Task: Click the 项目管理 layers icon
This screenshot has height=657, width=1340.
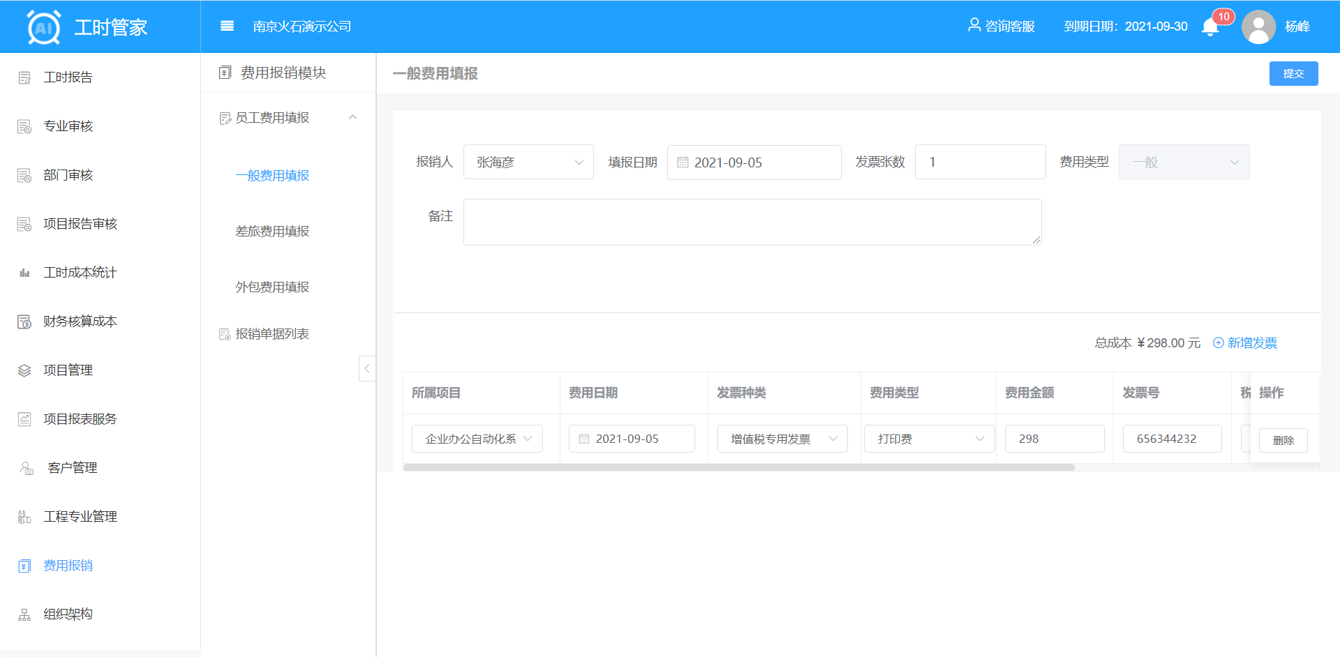Action: pos(24,370)
